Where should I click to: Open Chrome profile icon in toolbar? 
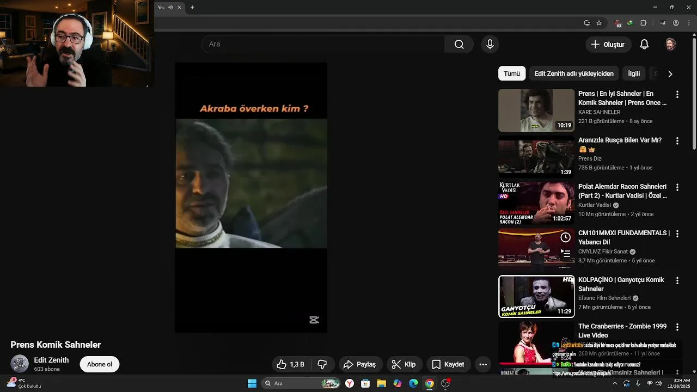click(x=676, y=23)
